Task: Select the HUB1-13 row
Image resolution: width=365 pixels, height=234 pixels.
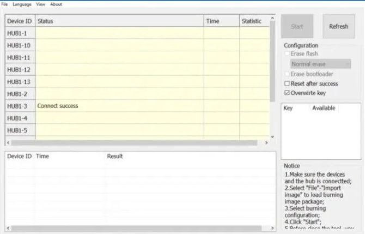Action: (x=137, y=82)
